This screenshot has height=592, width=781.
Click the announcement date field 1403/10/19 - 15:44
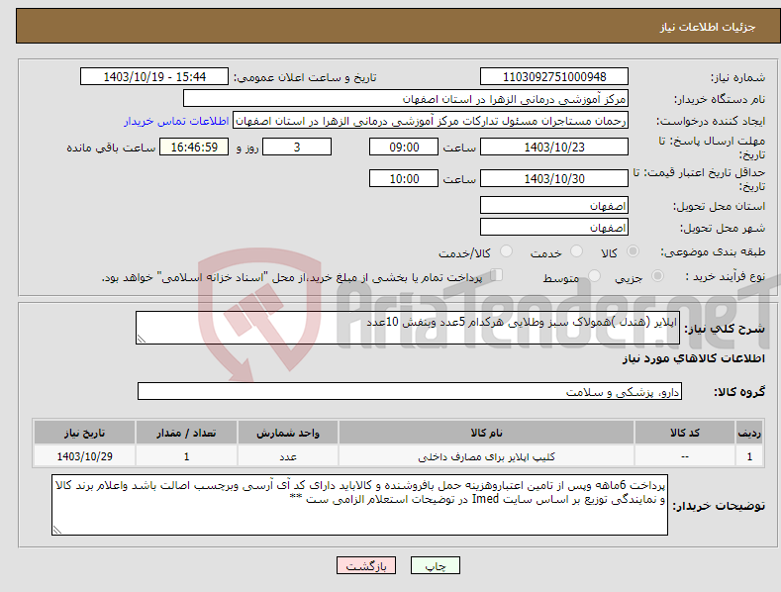coord(153,77)
